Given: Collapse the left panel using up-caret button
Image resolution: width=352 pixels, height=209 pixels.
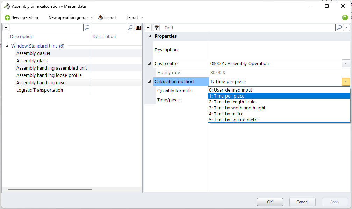Looking at the screenshot, I should click(6, 28).
